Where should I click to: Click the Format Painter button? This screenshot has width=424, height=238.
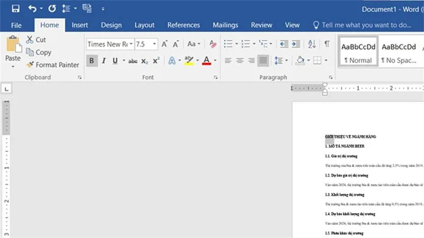(x=52, y=65)
